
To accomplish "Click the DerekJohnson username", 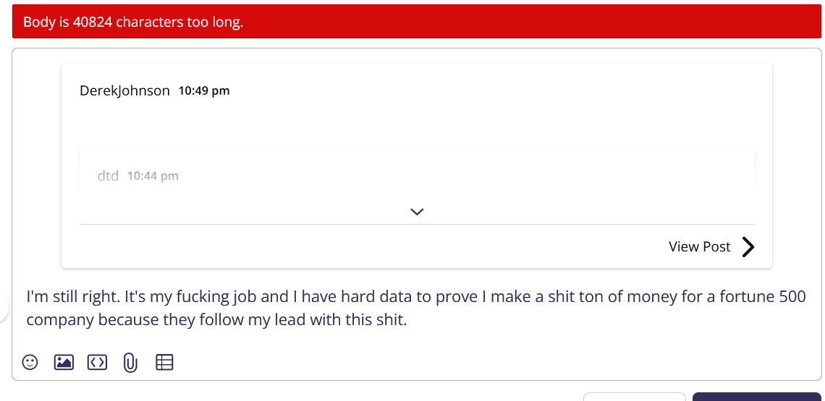I will point(124,91).
